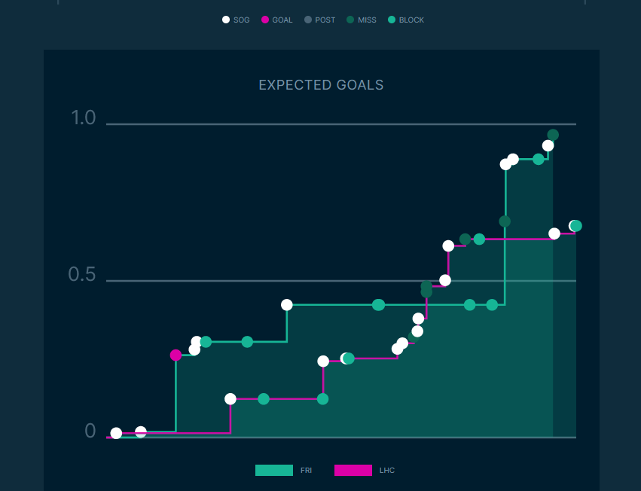Click the white SOG legend dot
Image resolution: width=641 pixels, height=491 pixels.
click(226, 20)
